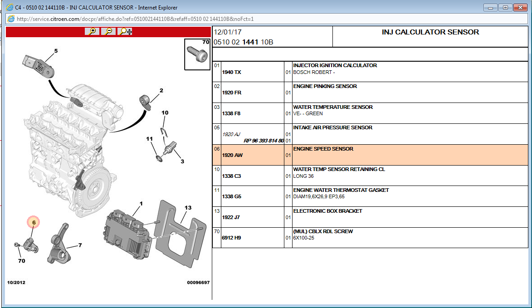The width and height of the screenshot is (532, 308).
Task: Close the Internet Explorer window
Action: point(520,7)
